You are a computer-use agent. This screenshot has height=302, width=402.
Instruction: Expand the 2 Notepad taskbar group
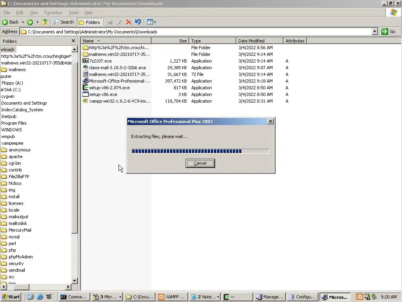205,297
